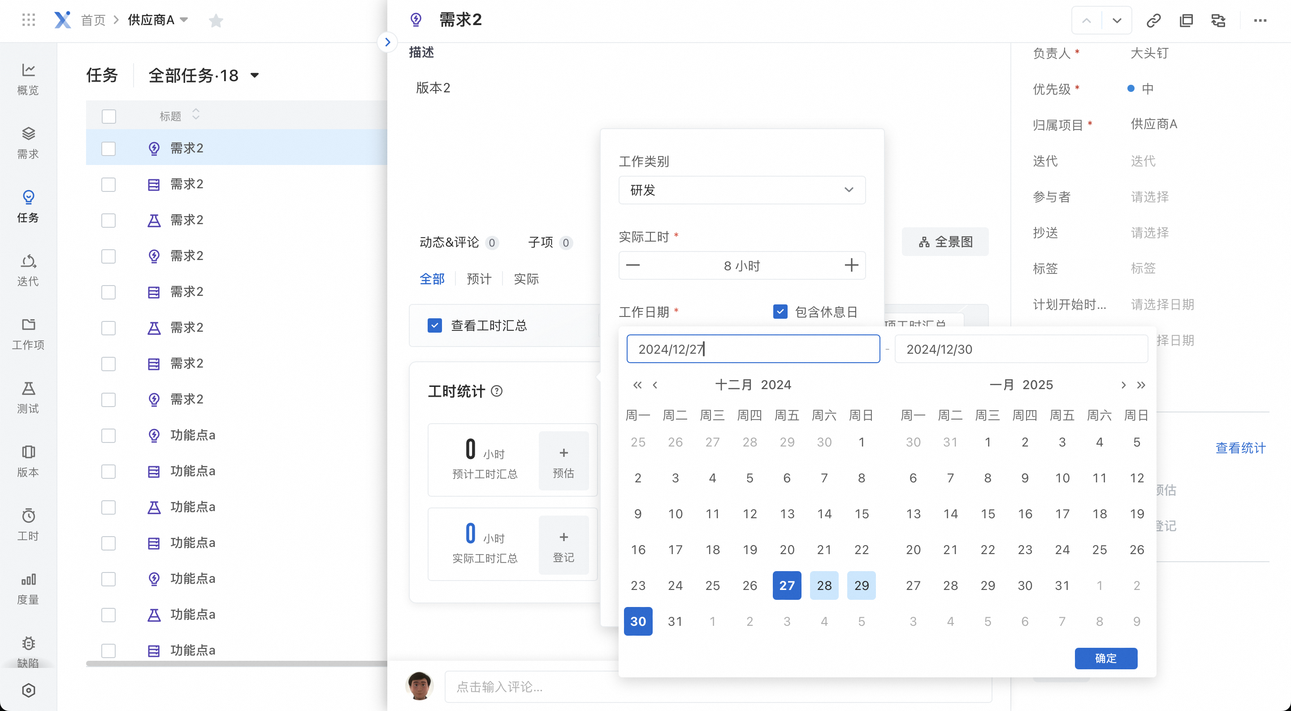The height and width of the screenshot is (711, 1291).
Task: Open 测试 in the left sidebar
Action: click(28, 397)
